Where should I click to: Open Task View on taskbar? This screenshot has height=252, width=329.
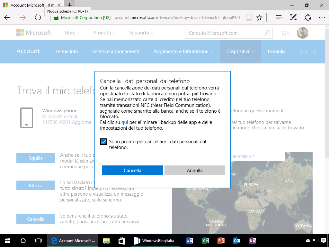tap(39, 241)
